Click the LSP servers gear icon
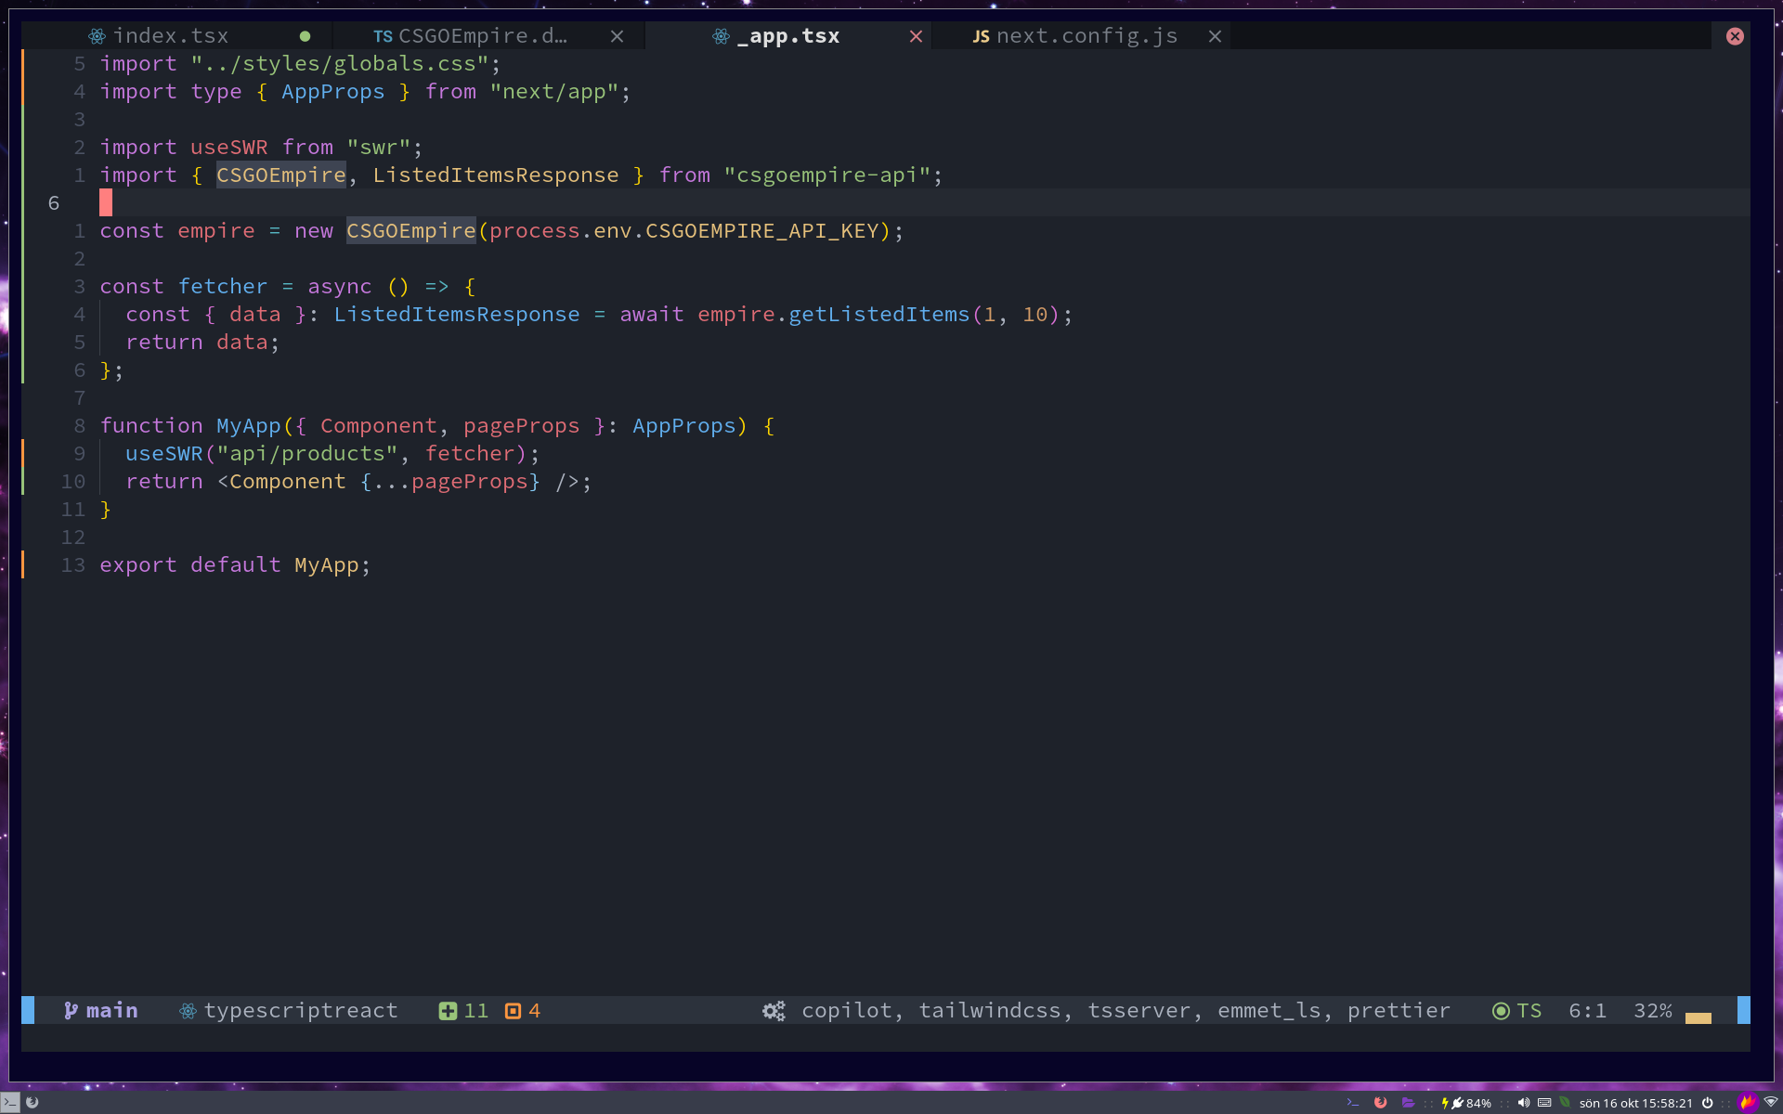Screen dimensions: 1783x1114 pyautogui.click(x=774, y=1011)
